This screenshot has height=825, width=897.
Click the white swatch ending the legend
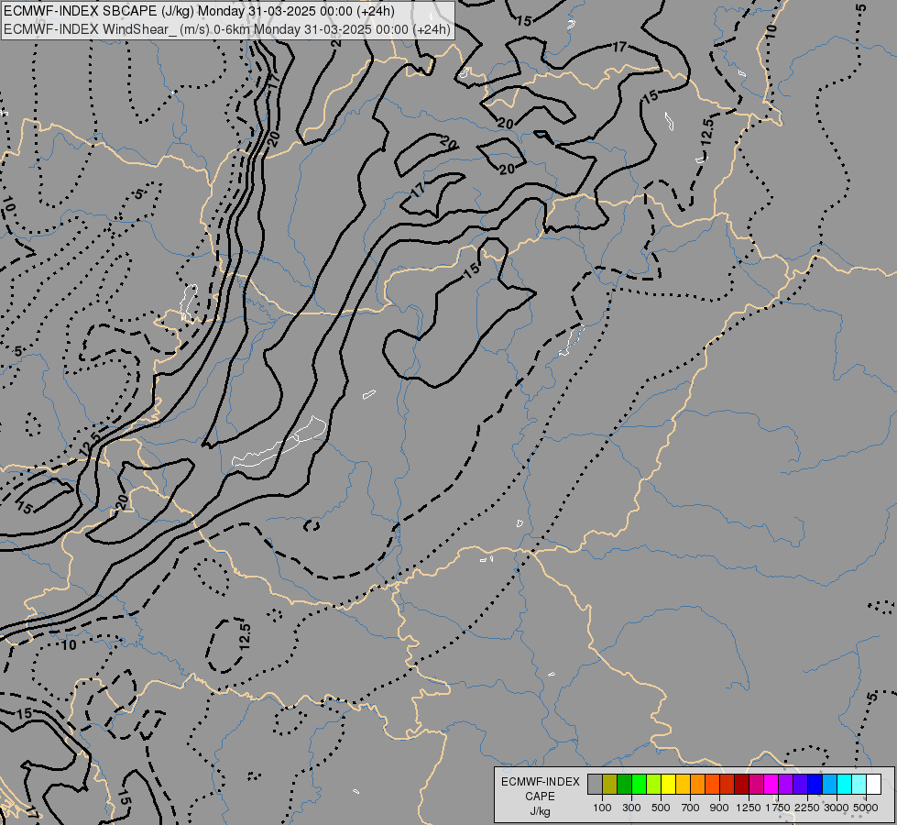tap(873, 785)
